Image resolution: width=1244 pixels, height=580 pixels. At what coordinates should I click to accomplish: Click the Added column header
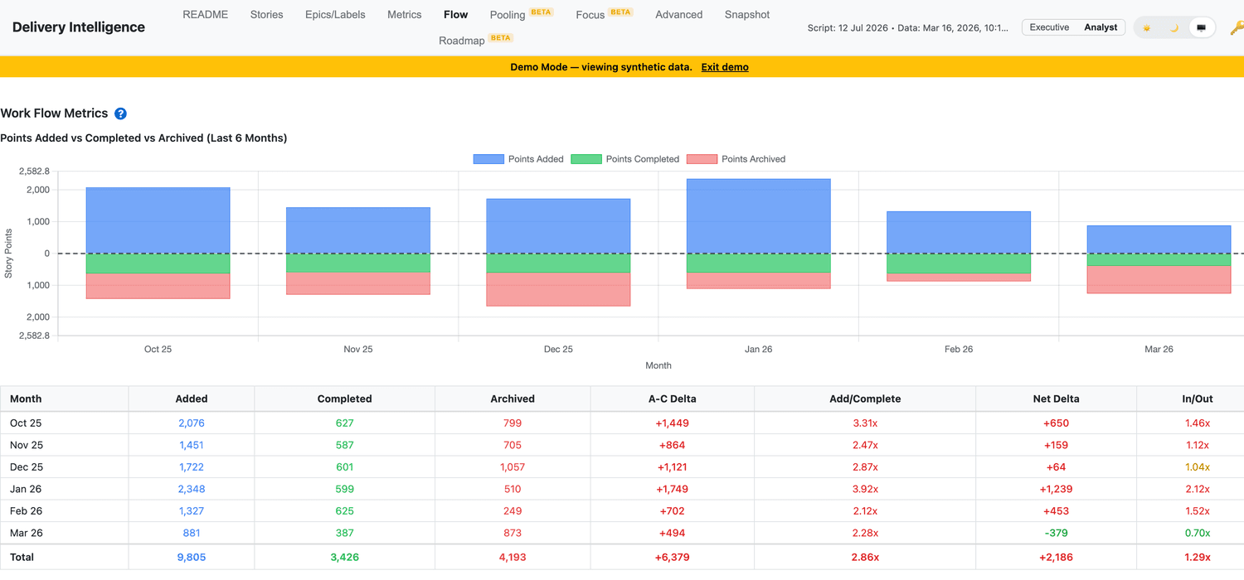point(192,399)
